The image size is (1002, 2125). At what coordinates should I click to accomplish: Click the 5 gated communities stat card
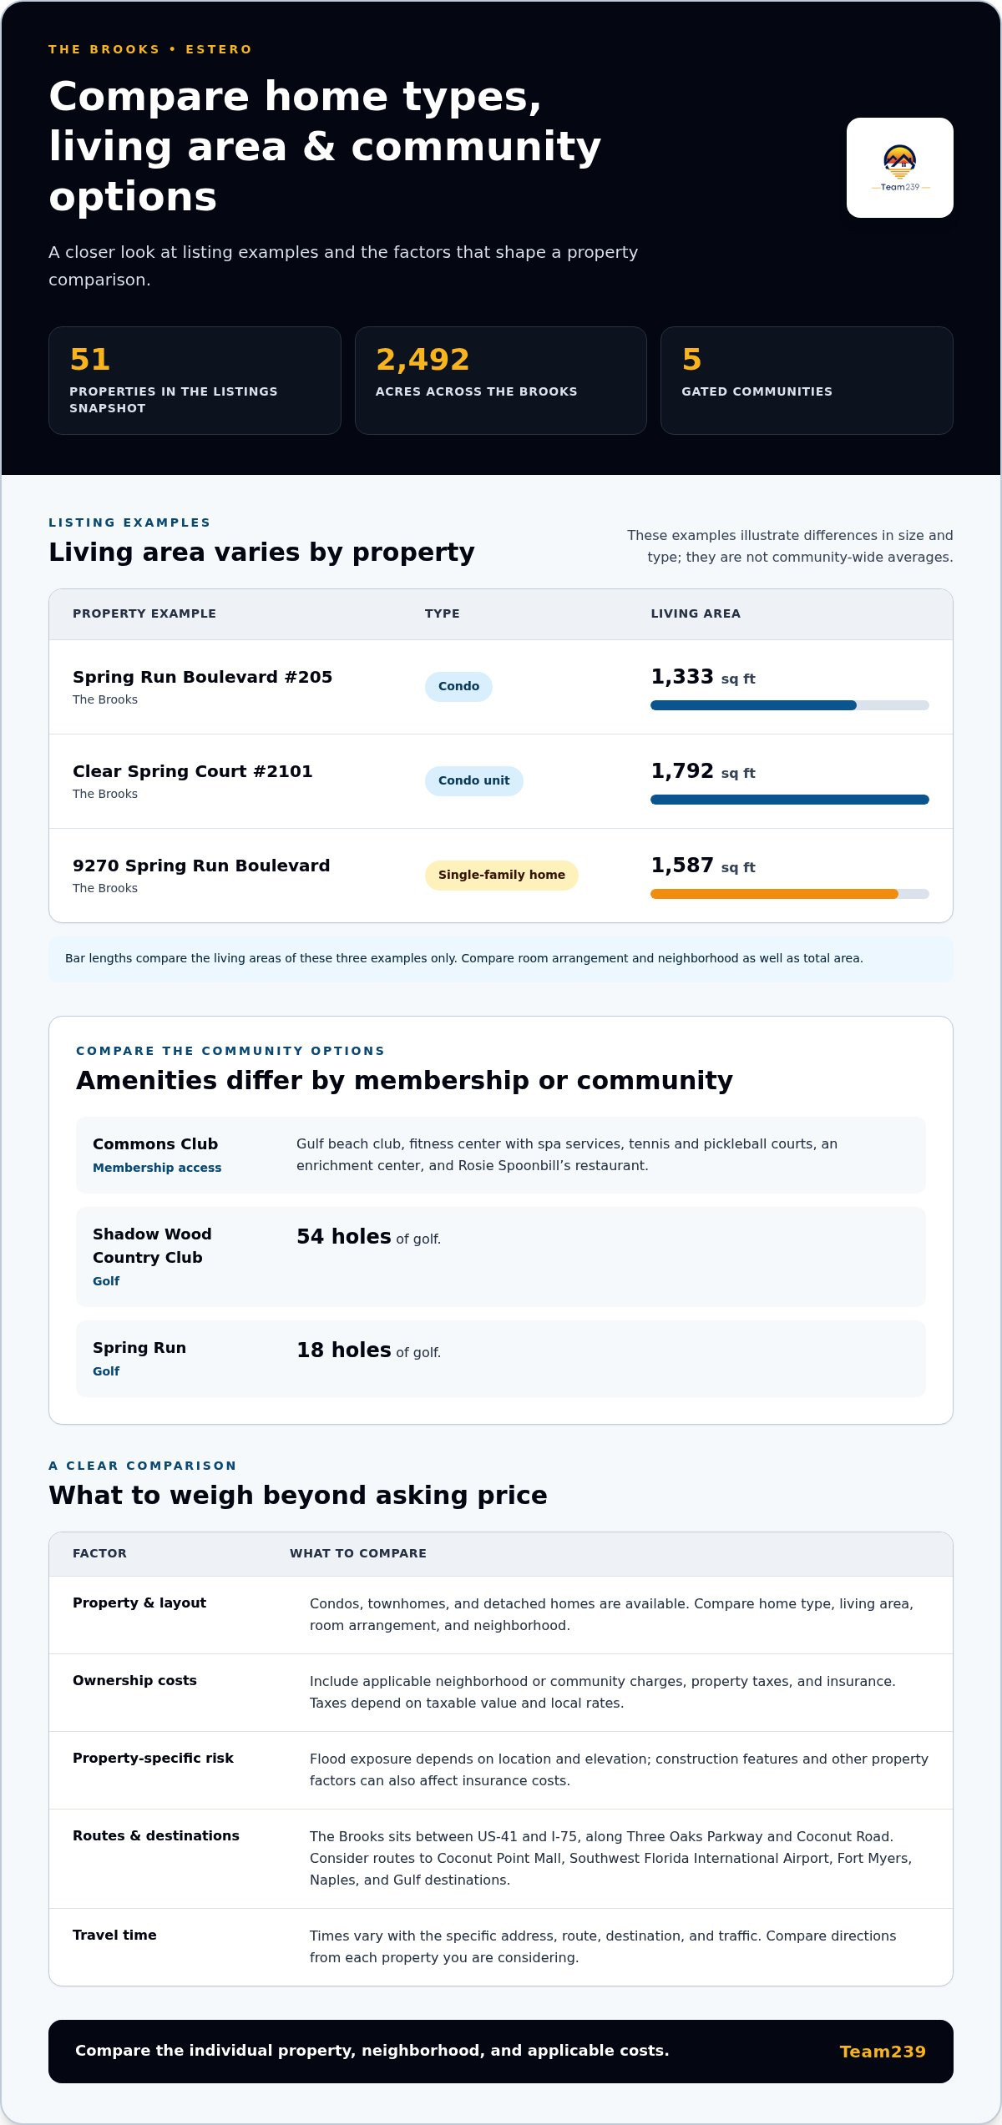tap(807, 381)
